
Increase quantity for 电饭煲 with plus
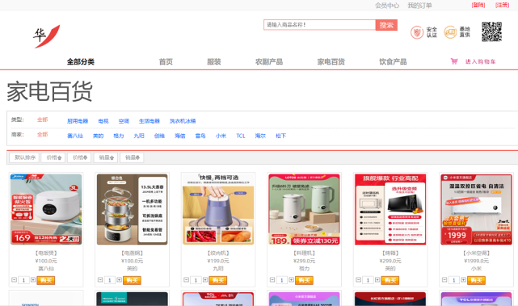33,279
